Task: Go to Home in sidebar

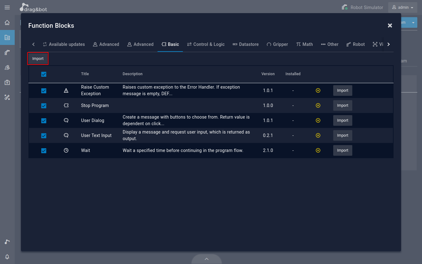Action: click(7, 22)
